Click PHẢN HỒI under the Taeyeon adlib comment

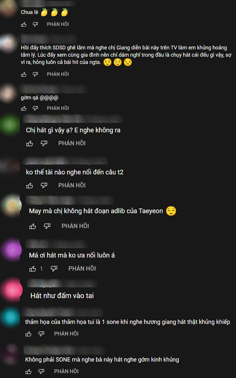[75, 226]
